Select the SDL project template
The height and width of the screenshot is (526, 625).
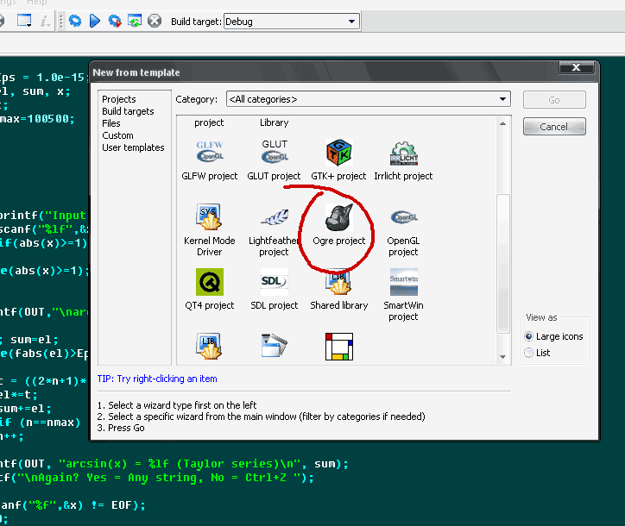coord(274,283)
